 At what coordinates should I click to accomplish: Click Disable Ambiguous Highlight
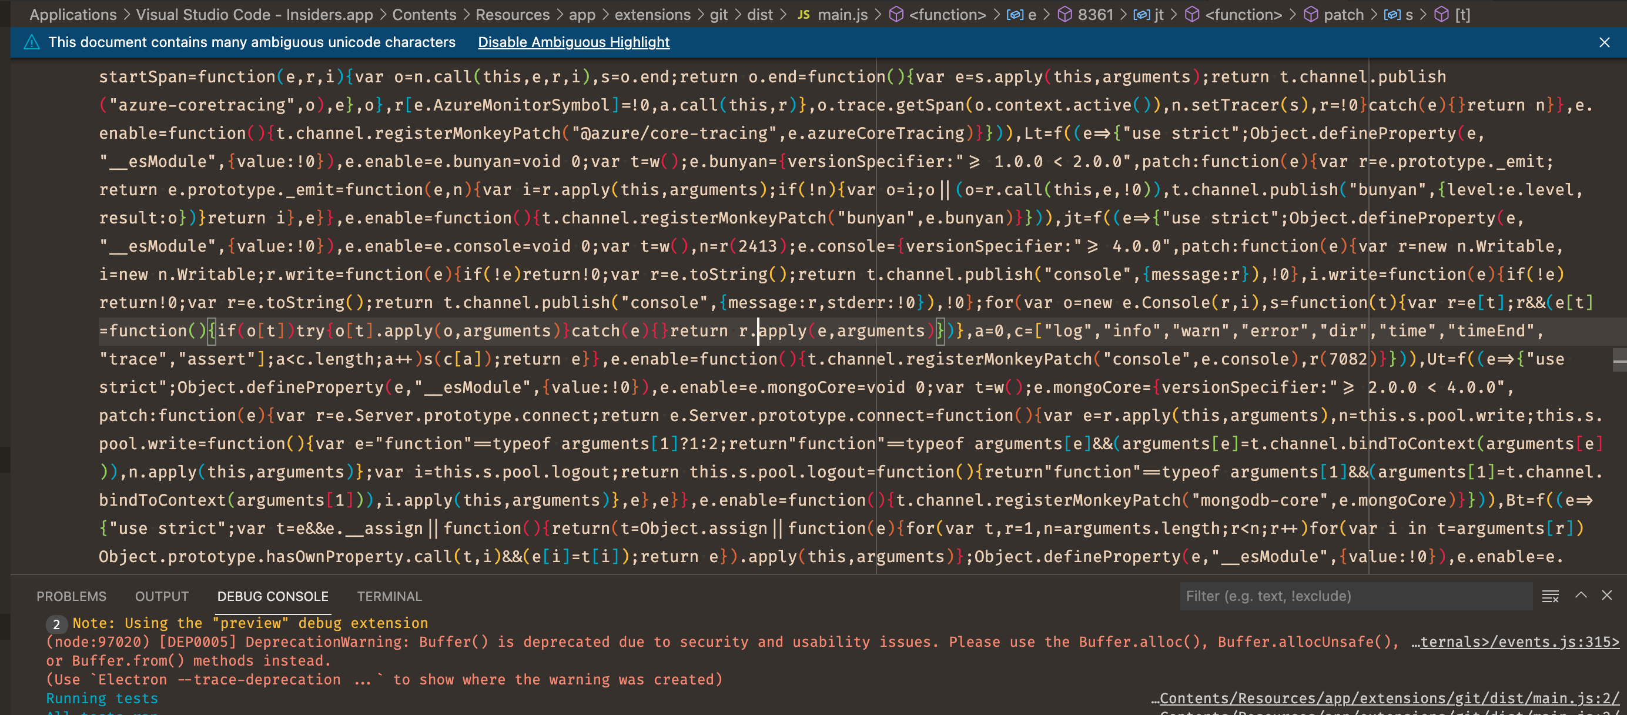(574, 42)
